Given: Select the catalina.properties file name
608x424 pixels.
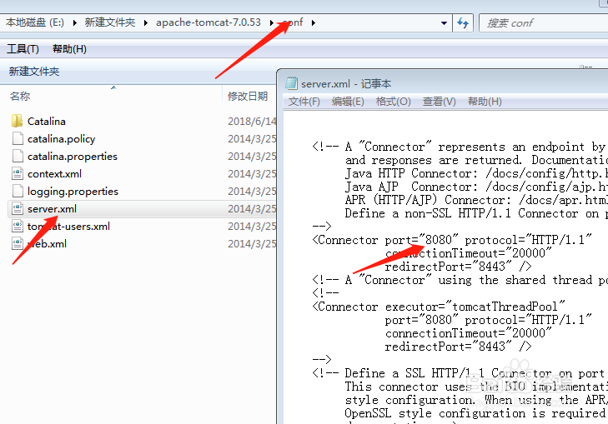Looking at the screenshot, I should (73, 156).
